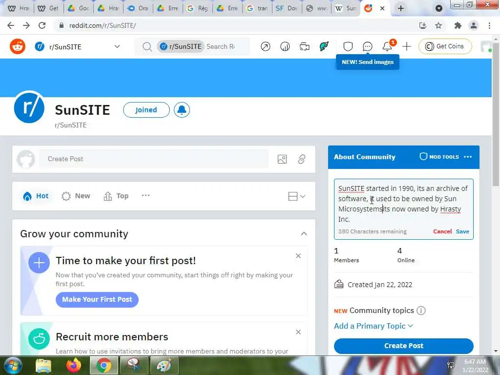Image resolution: width=500 pixels, height=375 pixels.
Task: Switch to the SF Dow tab
Action: 287,8
